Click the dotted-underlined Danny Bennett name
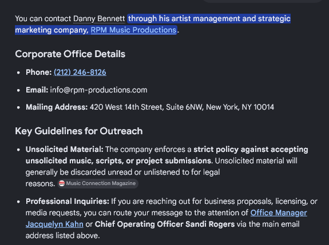Screen dimensions: 329x245 [99, 19]
